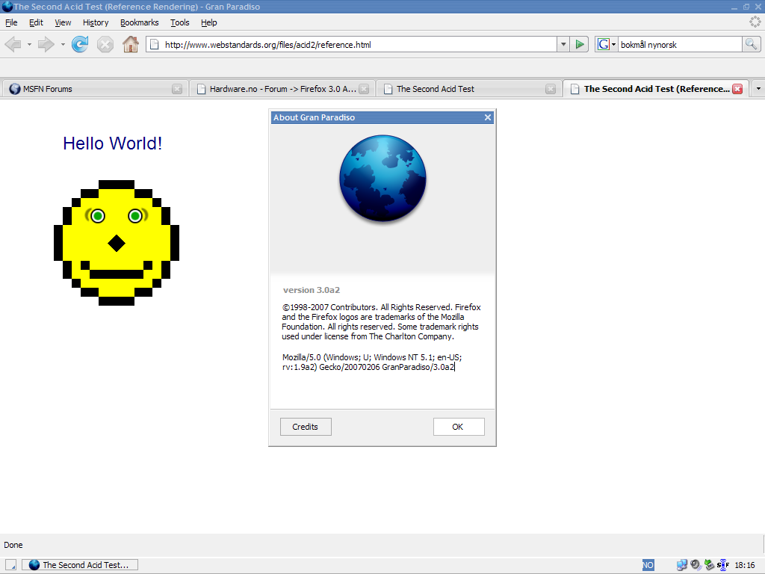
Task: Go forward with the Forward arrow
Action: [46, 44]
